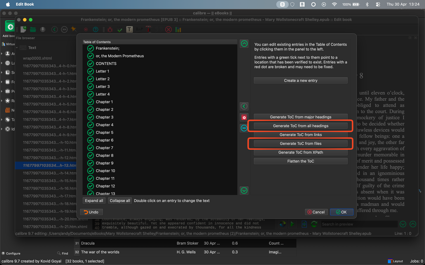Collapse the Text section in File browser

pos(17,48)
